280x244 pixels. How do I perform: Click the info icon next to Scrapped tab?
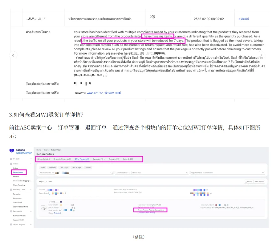tap(118, 159)
